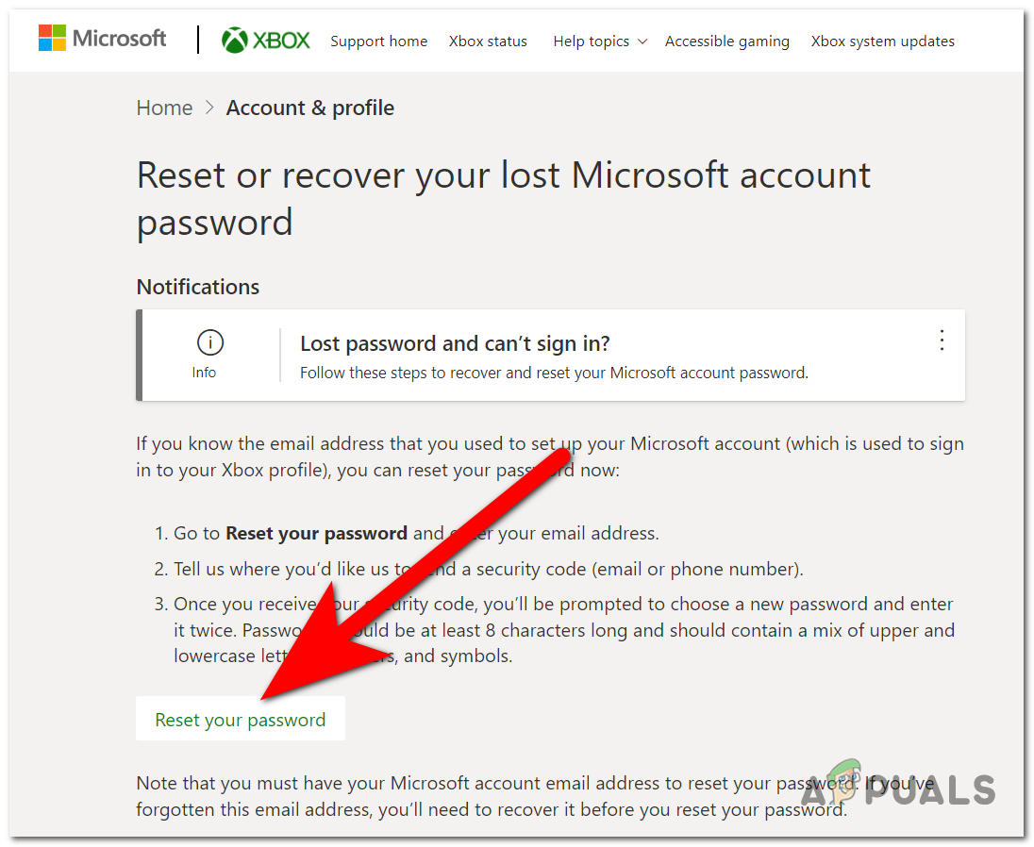The image size is (1034, 847).
Task: Expand the Help topics dropdown
Action: 599,41
